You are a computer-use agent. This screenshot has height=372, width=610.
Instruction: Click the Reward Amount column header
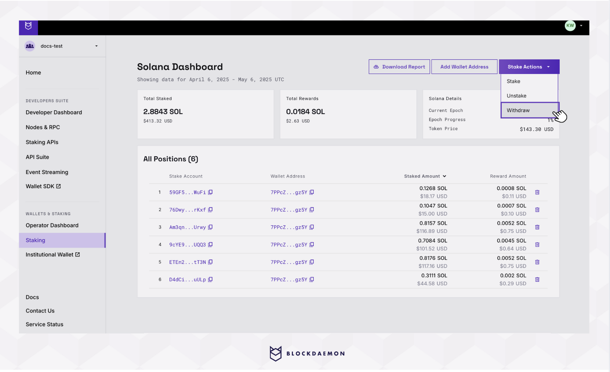508,176
